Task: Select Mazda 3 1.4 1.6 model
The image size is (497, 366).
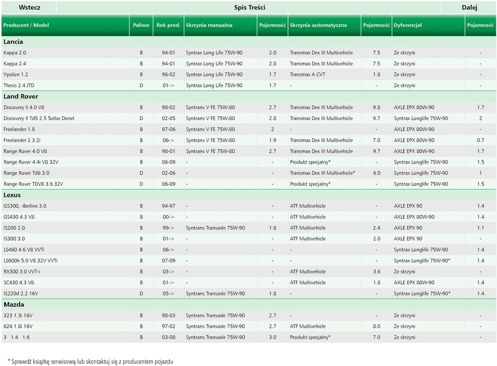Action: coord(17,337)
